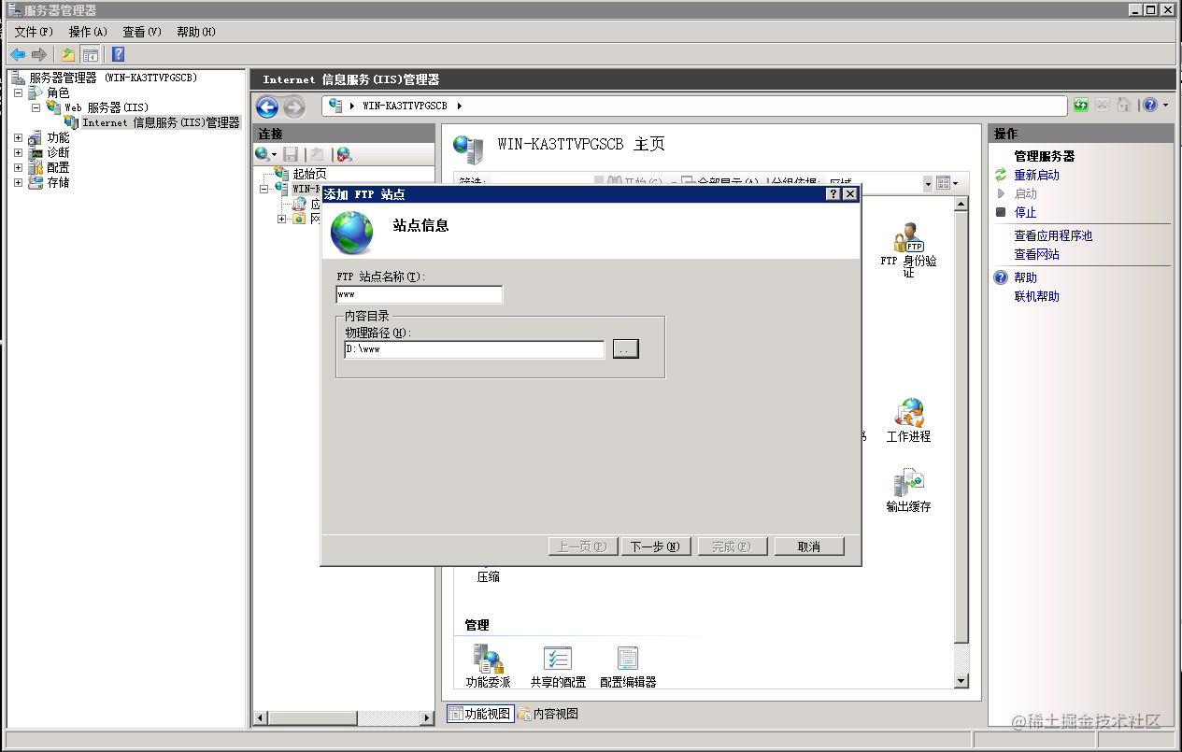
Task: Click the save floppy disk icon in 连接 pane
Action: [291, 154]
